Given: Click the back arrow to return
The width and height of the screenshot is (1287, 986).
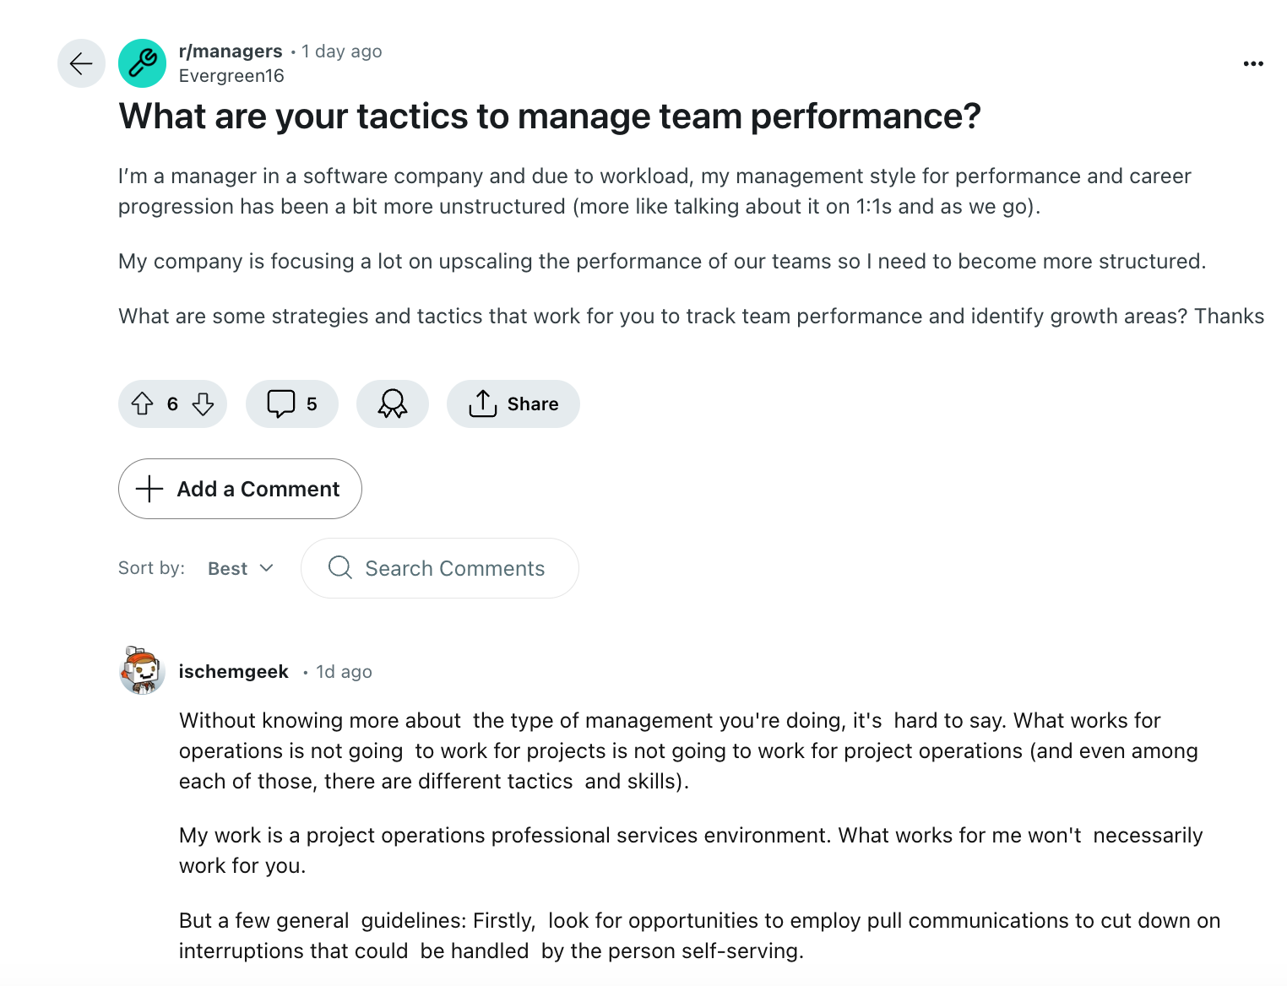Looking at the screenshot, I should point(80,62).
